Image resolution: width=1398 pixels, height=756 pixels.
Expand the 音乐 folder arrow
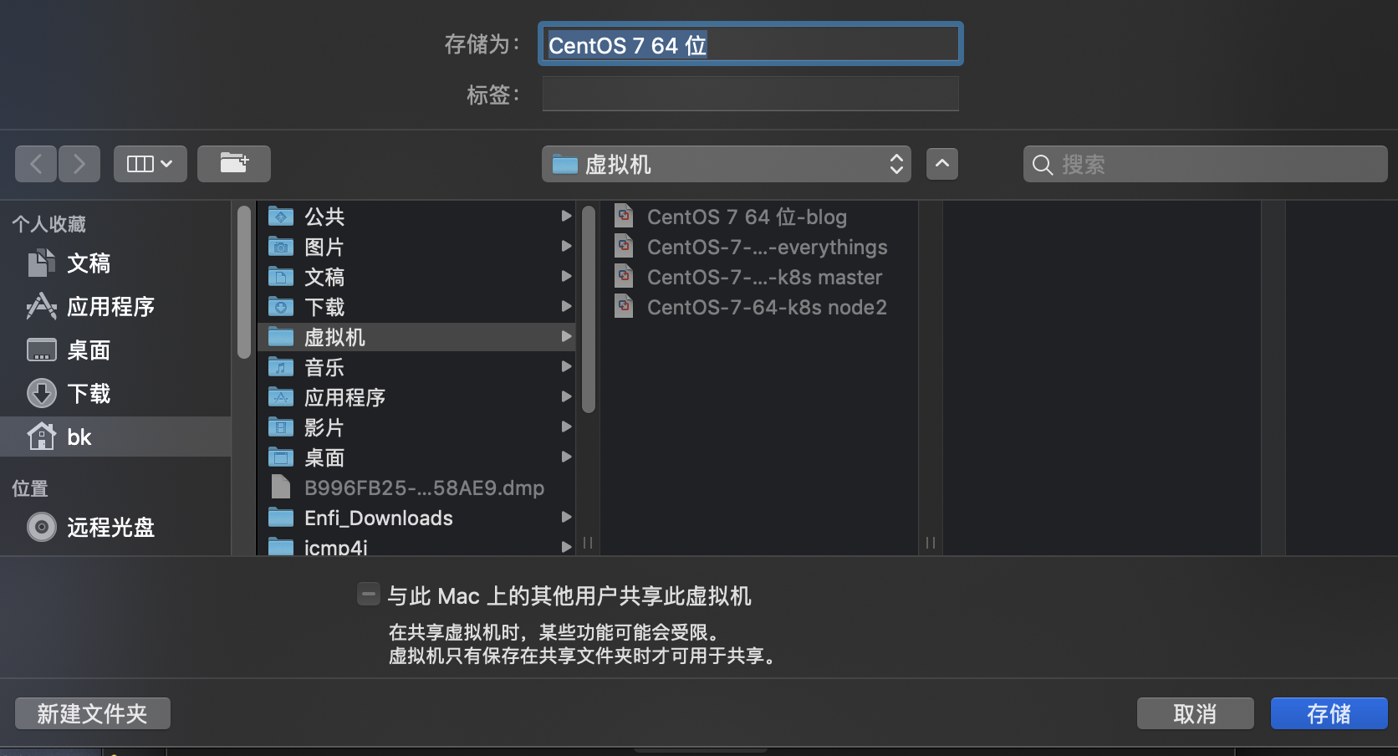point(566,366)
